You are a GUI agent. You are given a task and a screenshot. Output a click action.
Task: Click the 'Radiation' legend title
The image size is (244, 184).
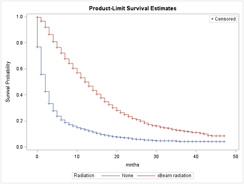coord(84,175)
